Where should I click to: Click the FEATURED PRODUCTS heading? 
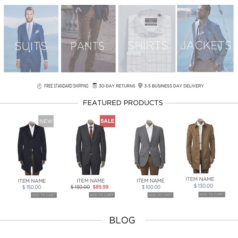[123, 103]
